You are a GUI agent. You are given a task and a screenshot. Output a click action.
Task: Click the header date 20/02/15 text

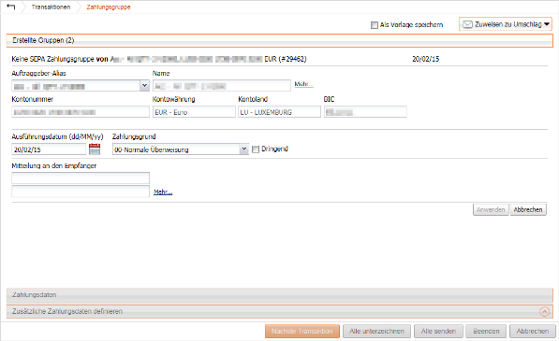pos(426,59)
